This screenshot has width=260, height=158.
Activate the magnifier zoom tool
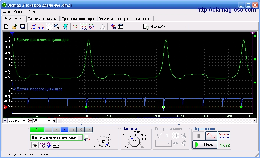(x=56, y=27)
